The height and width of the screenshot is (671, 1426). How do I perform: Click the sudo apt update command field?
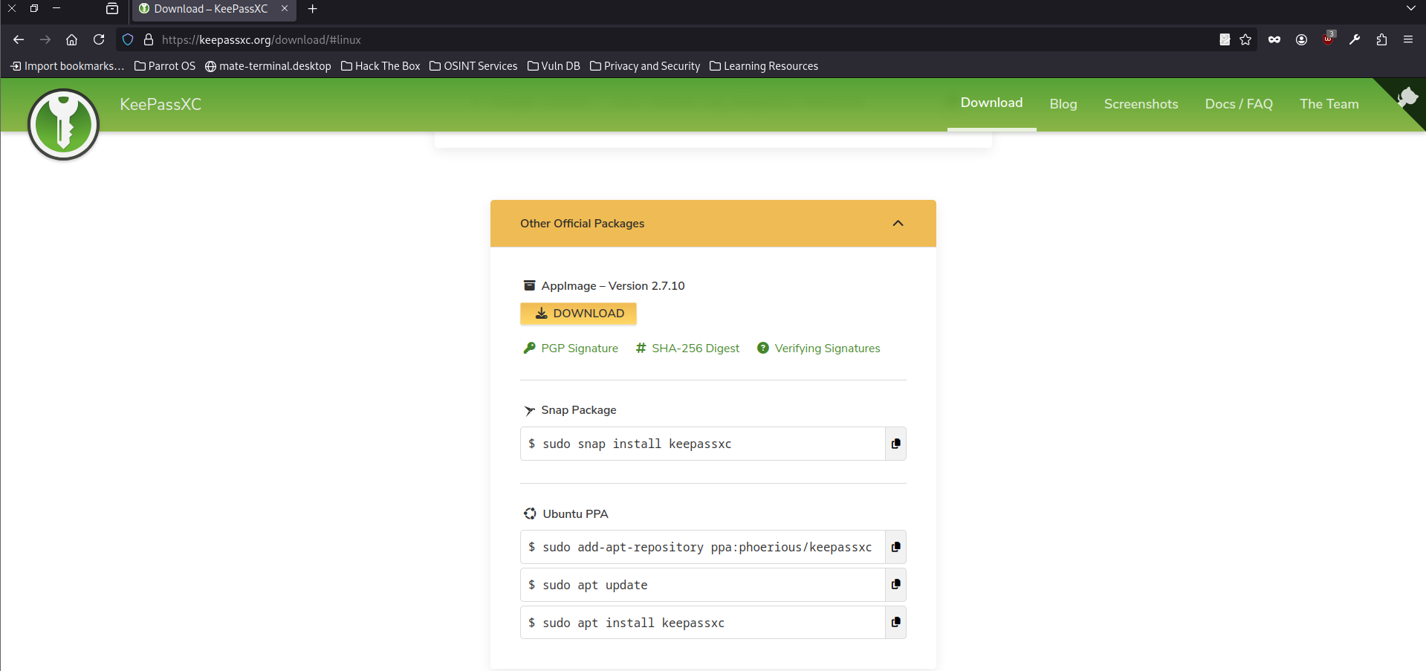point(702,585)
